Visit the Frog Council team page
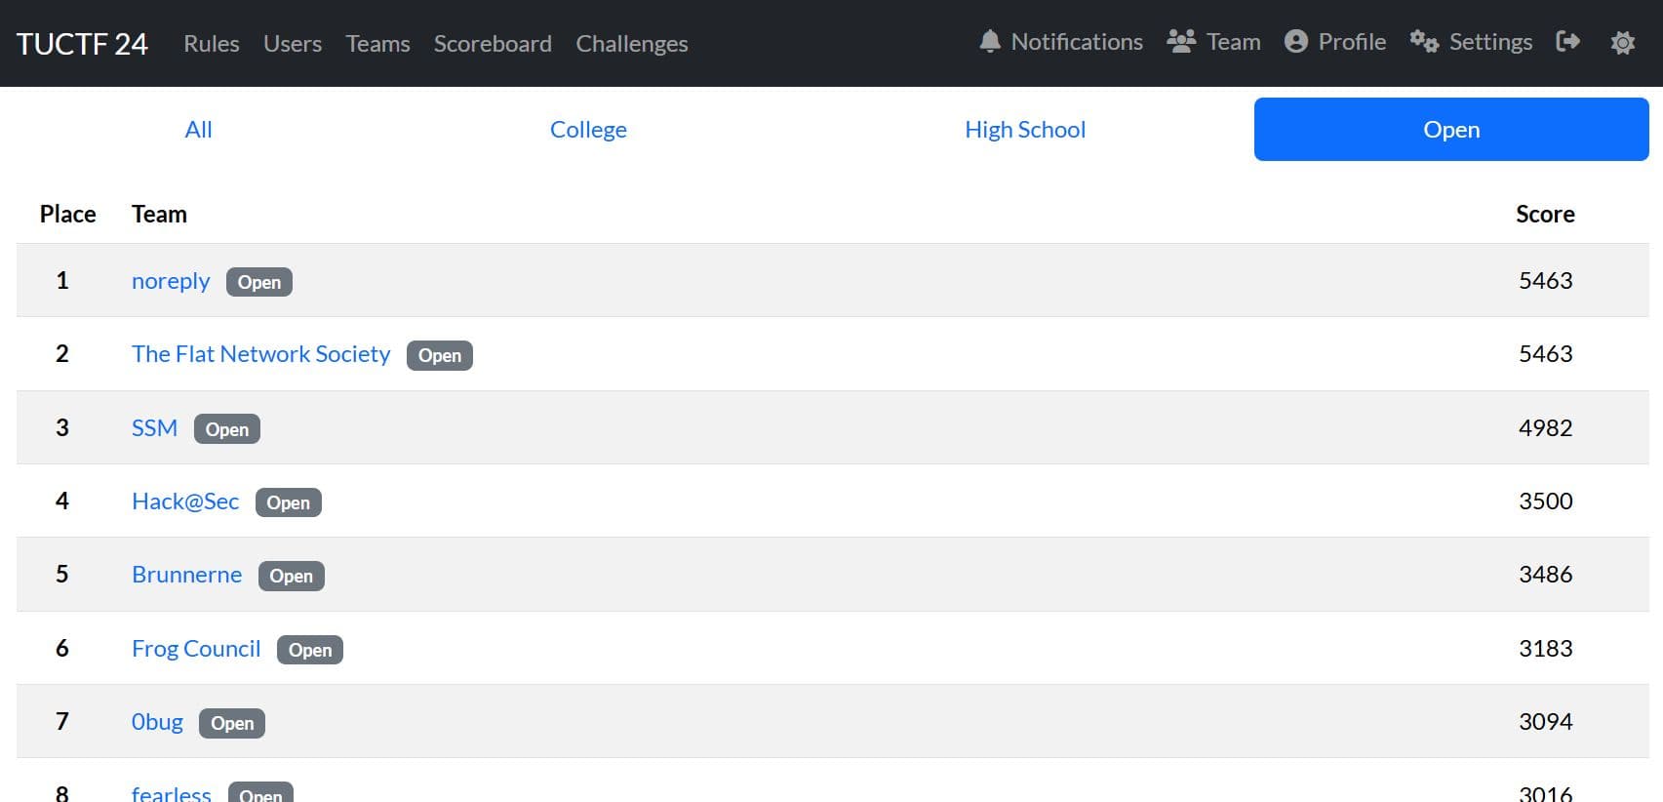1663x802 pixels. 196,649
